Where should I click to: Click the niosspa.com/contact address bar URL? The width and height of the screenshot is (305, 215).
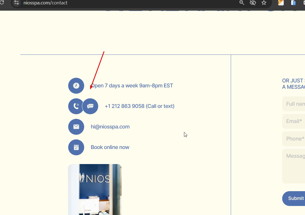point(45,3)
